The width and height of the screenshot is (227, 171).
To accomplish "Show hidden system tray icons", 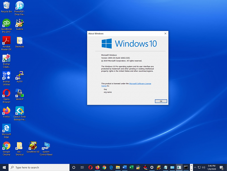I will [195, 168].
